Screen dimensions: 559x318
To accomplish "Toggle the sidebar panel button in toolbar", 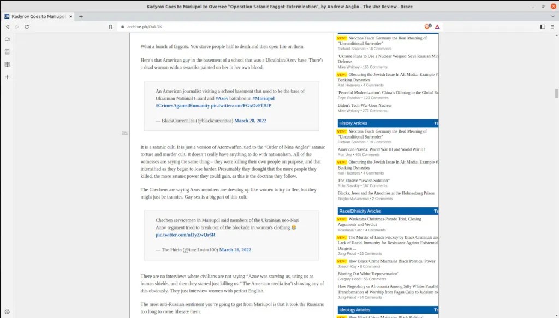I will 543,27.
